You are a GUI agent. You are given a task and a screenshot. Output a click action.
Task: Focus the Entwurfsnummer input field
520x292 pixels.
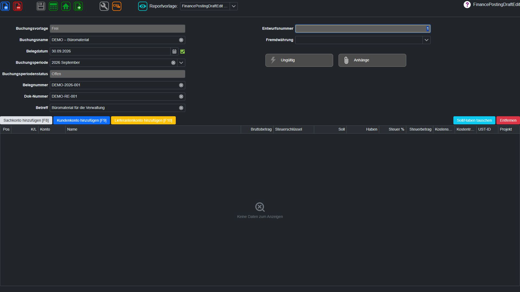[x=363, y=29]
